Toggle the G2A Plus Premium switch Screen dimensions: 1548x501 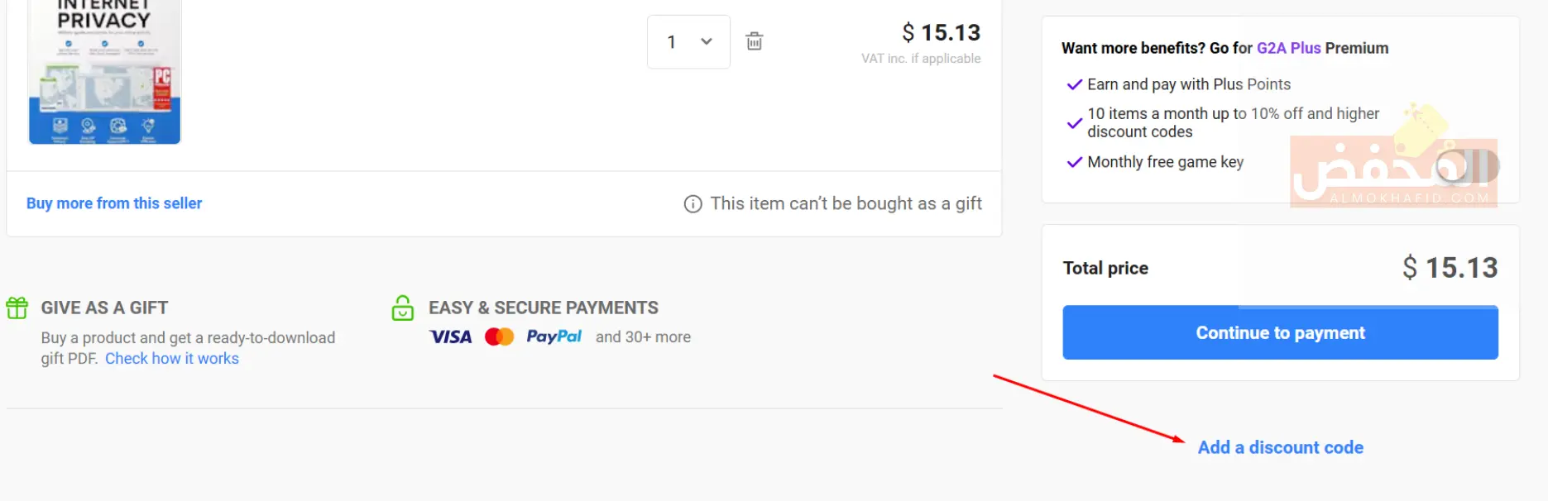tap(1467, 166)
